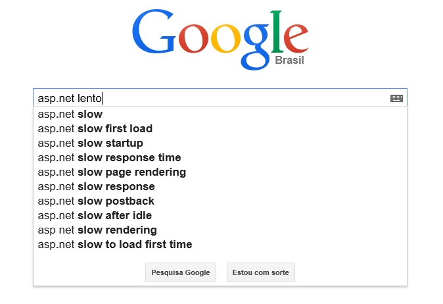Choose the "asp net slow rendering" suggestion
Viewport: 443px width, 304px height.
97,230
